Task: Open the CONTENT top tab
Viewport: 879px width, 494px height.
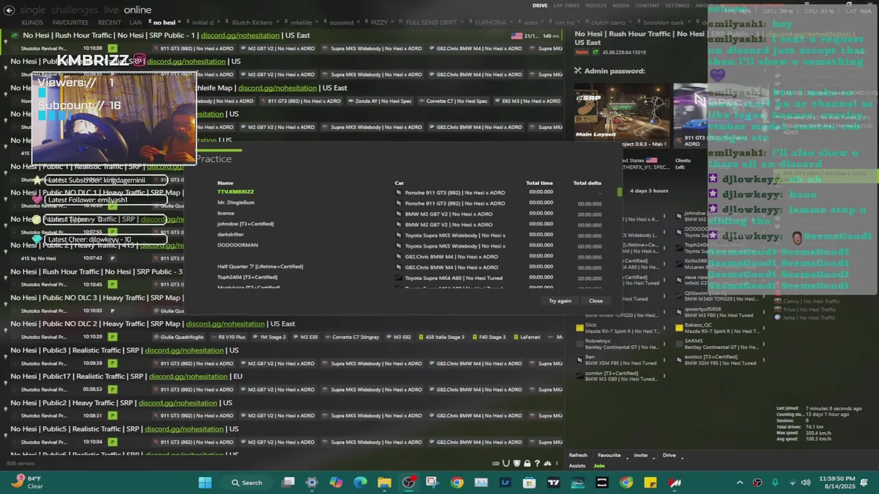Action: tap(648, 5)
